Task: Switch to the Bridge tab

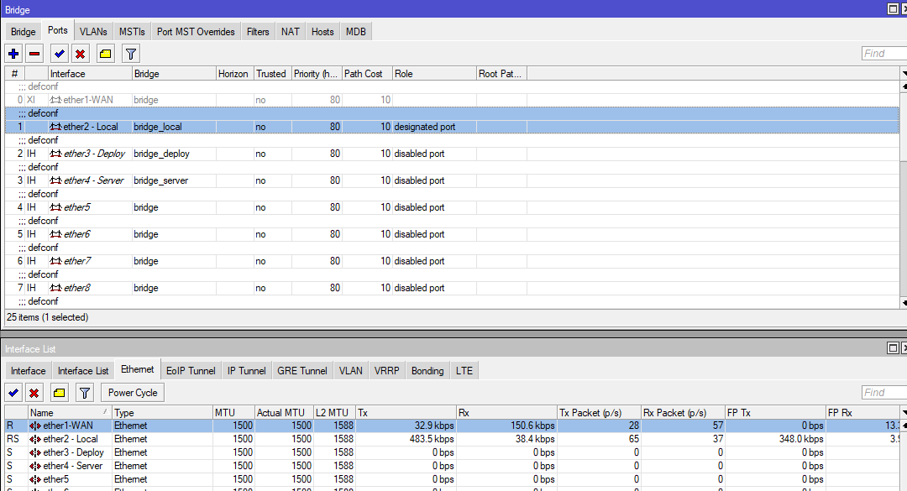Action: click(x=24, y=32)
